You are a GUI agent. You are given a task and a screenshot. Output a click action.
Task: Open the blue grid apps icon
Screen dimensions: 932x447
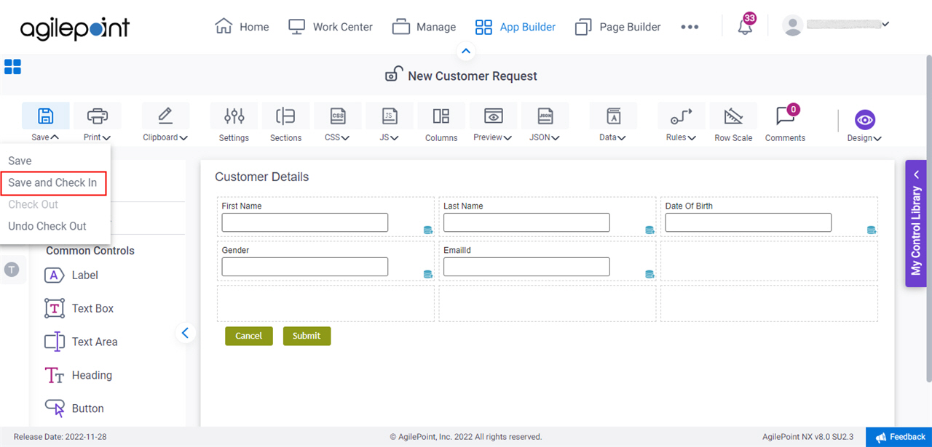click(x=12, y=67)
